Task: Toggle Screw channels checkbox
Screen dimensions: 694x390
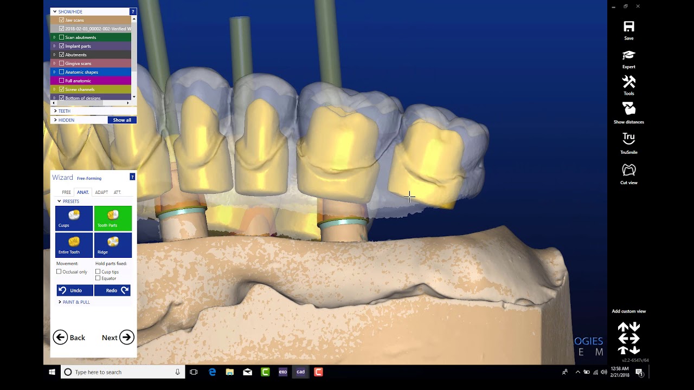Action: pyautogui.click(x=61, y=89)
